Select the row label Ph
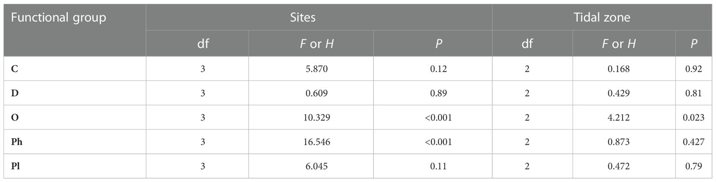The height and width of the screenshot is (182, 716). (16, 141)
